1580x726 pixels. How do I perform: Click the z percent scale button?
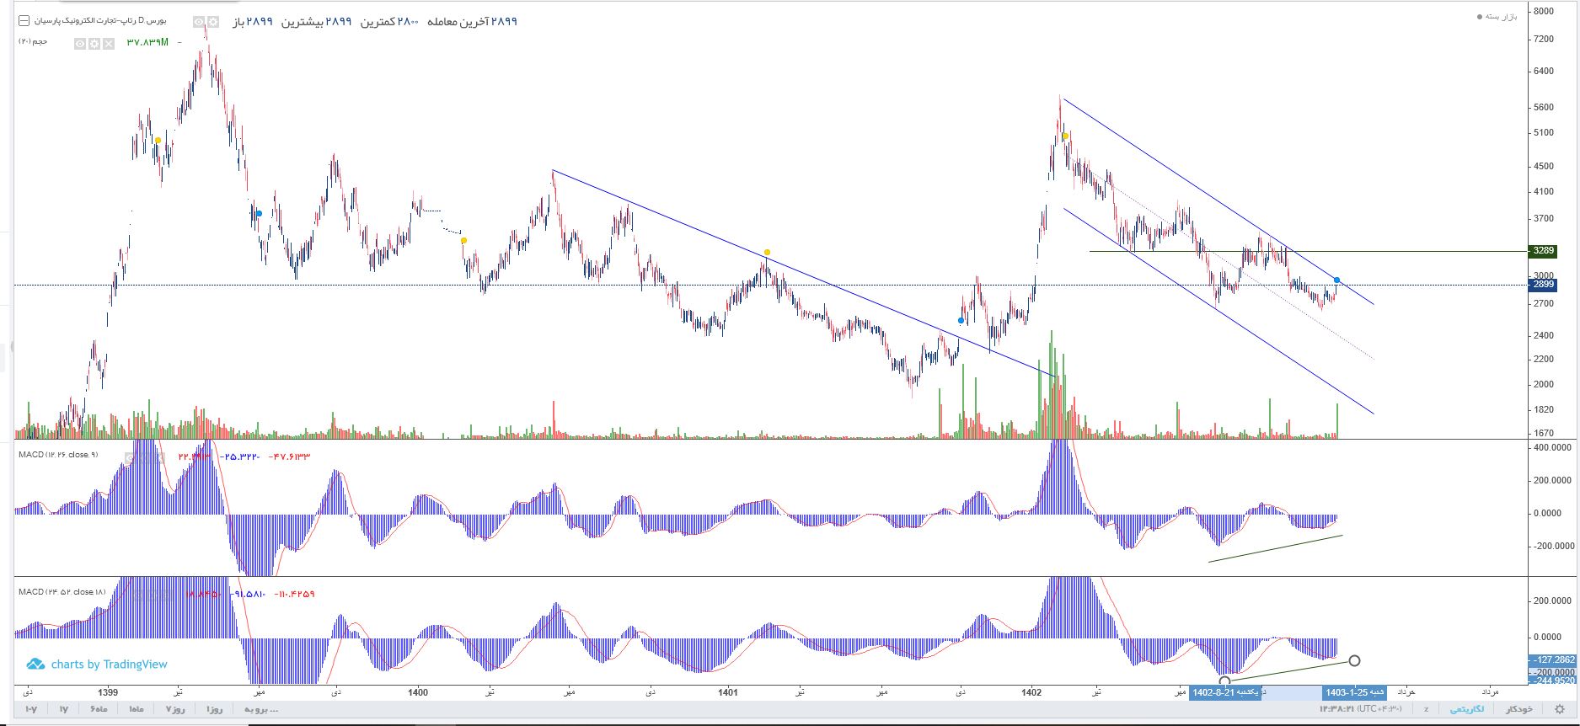pos(1426,709)
